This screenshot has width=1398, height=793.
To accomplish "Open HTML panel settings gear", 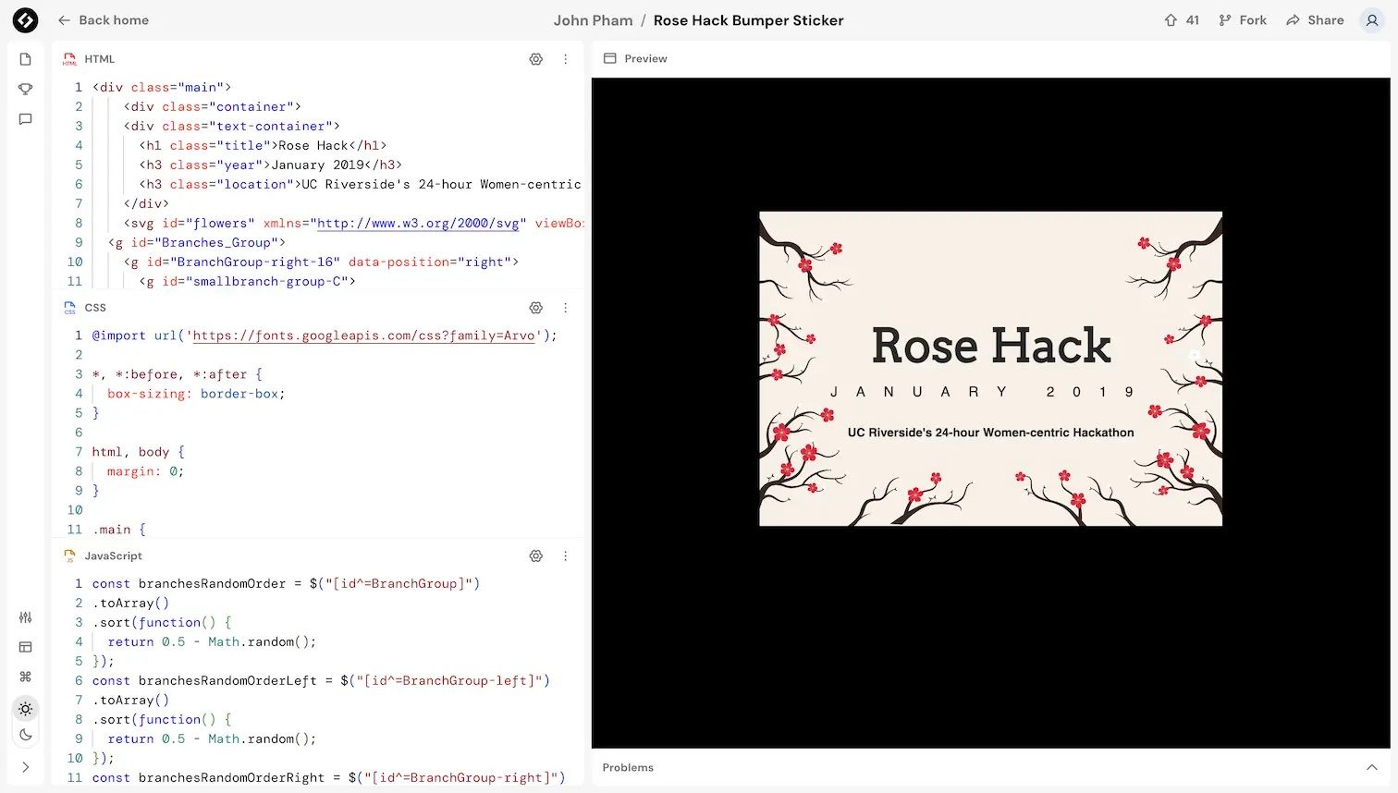I will tap(535, 59).
